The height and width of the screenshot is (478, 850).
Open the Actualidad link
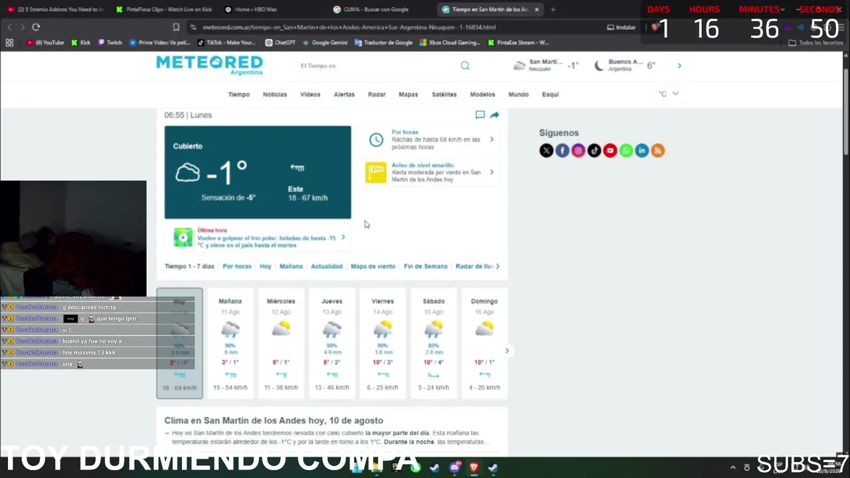pos(327,266)
